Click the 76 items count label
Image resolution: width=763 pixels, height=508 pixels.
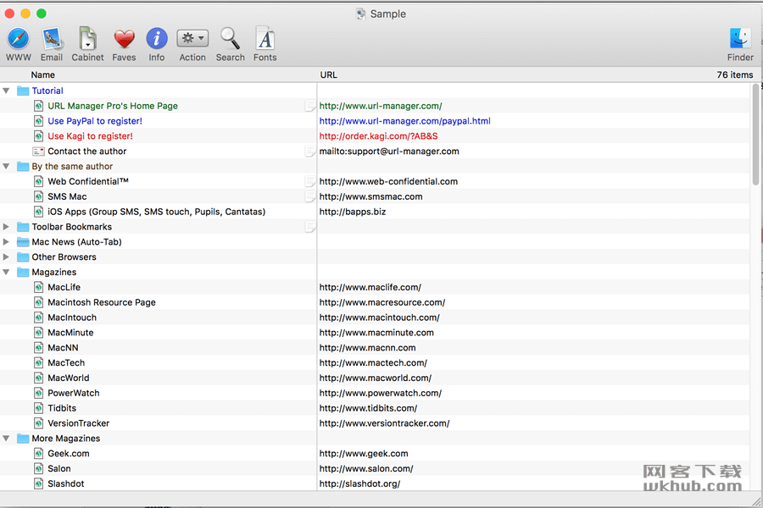coord(735,75)
